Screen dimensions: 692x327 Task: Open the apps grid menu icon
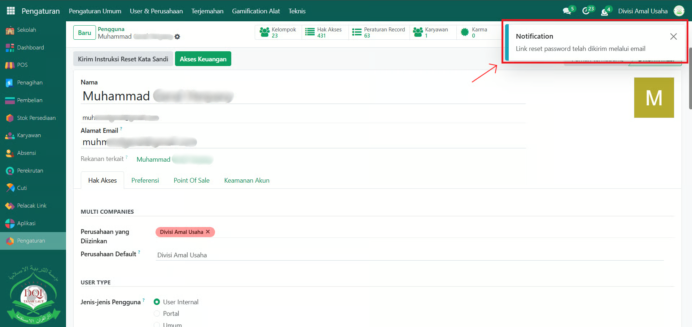[x=11, y=11]
